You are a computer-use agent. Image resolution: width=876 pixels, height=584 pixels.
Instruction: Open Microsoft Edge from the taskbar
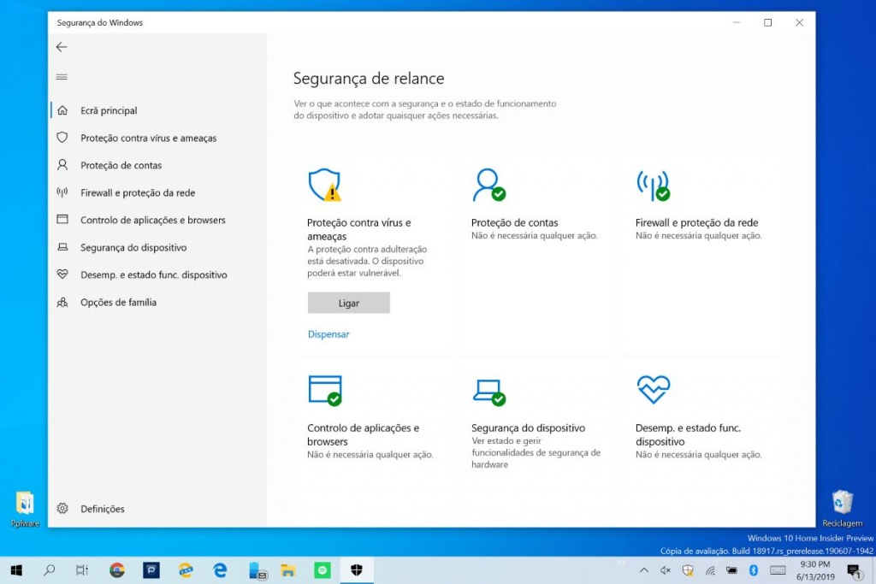[219, 569]
